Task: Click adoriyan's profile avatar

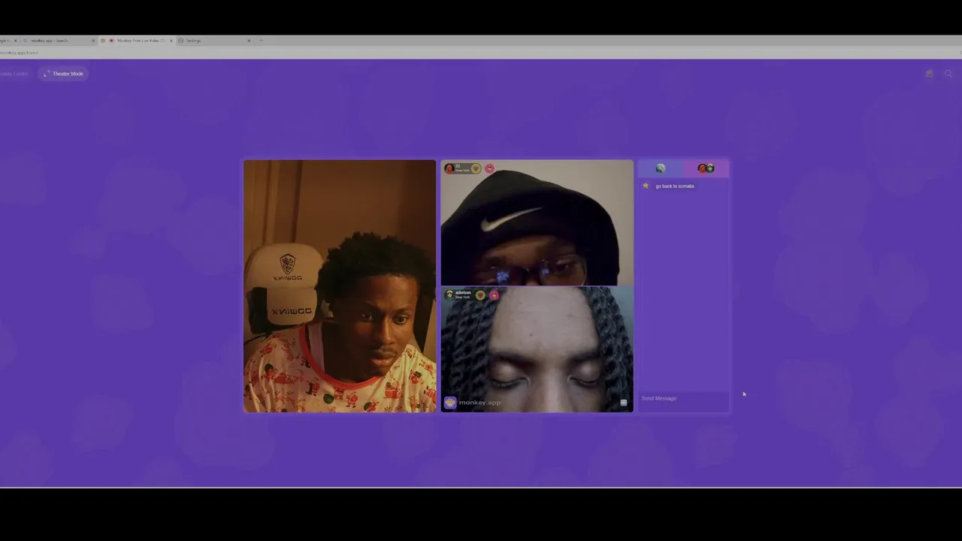Action: (x=449, y=295)
